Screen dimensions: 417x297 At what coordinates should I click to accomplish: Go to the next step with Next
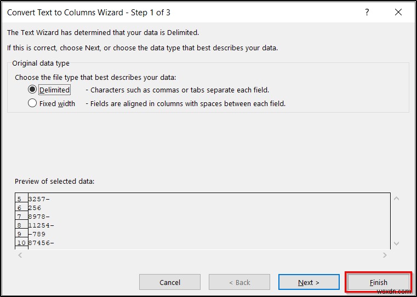tap(309, 282)
